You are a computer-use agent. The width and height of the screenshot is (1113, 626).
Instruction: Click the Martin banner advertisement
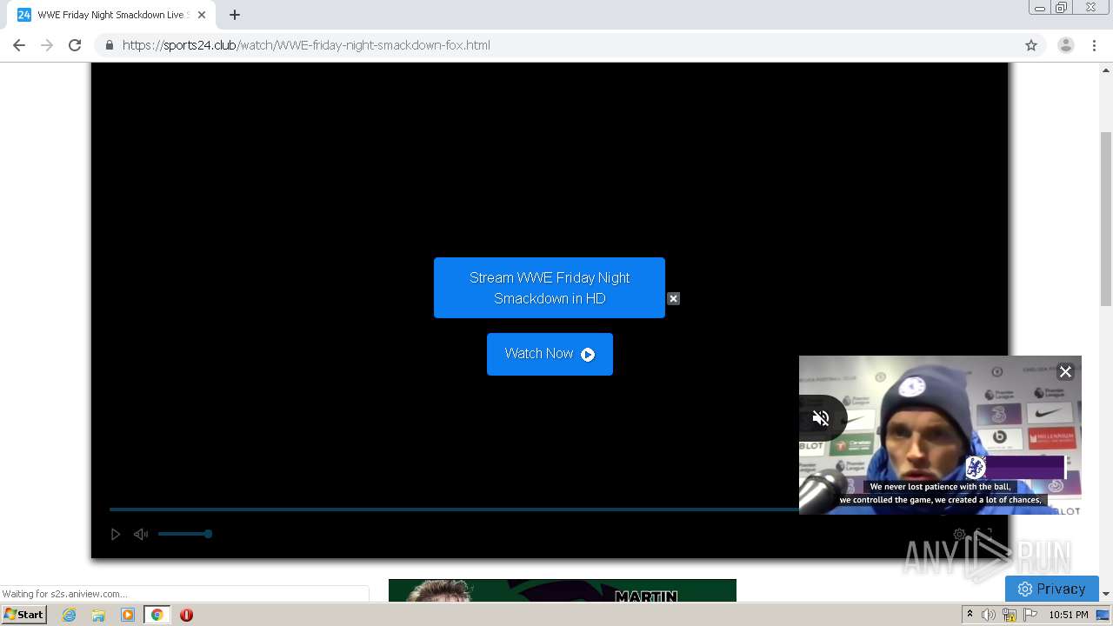coord(563,590)
